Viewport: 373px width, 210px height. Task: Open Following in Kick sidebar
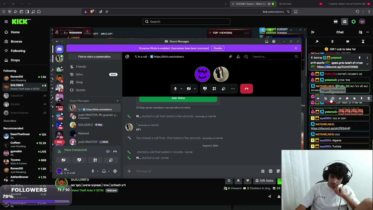tap(18, 51)
